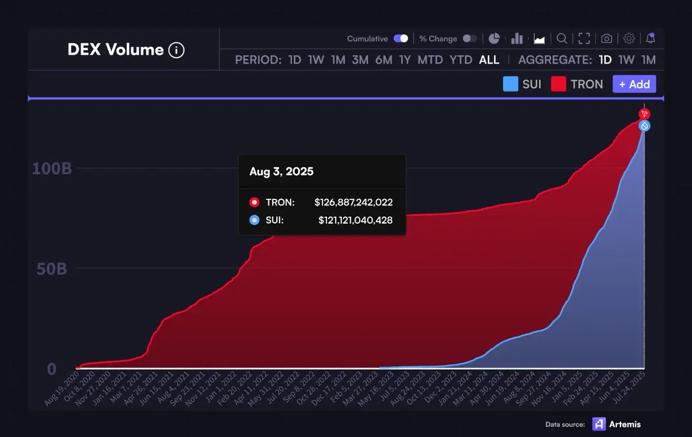Select the area chart view icon

click(539, 39)
